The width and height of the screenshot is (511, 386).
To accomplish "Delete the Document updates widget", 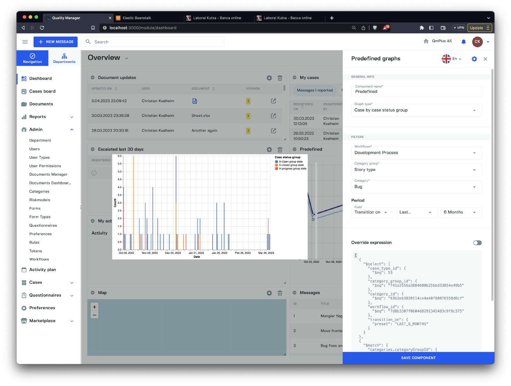I will (280, 78).
